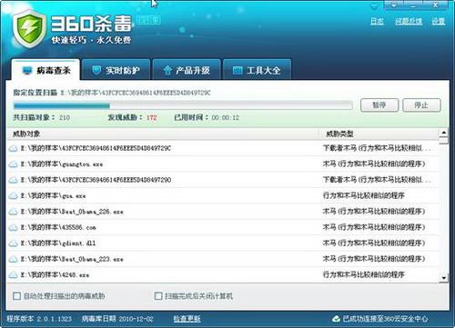Tick 扫描完成后关闭计算机 checkbox
The width and height of the screenshot is (455, 328).
[x=158, y=296]
